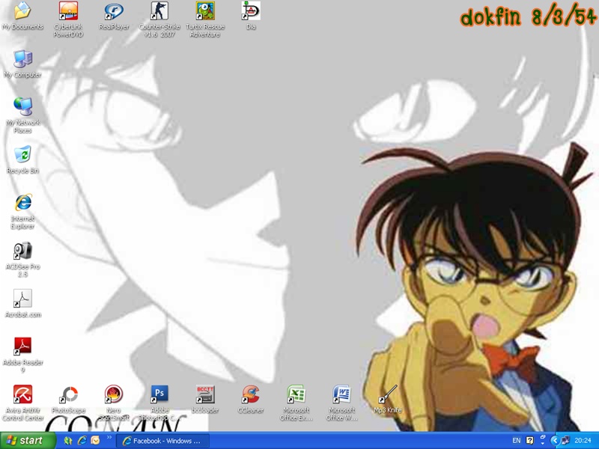Click the green arrows quick launch icon

coord(68,441)
